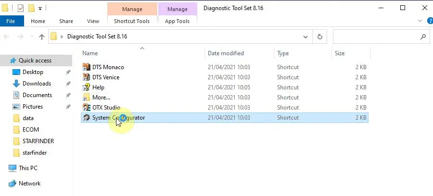Open the Documents entry in the sidebar
Image resolution: width=433 pixels, height=196 pixels.
(x=37, y=95)
